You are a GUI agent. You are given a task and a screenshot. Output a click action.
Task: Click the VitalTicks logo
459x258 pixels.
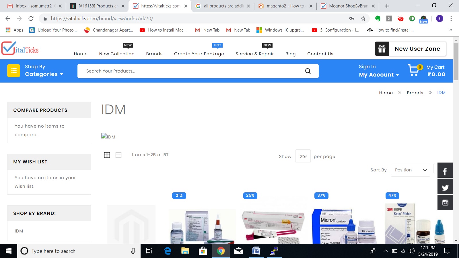coord(20,48)
